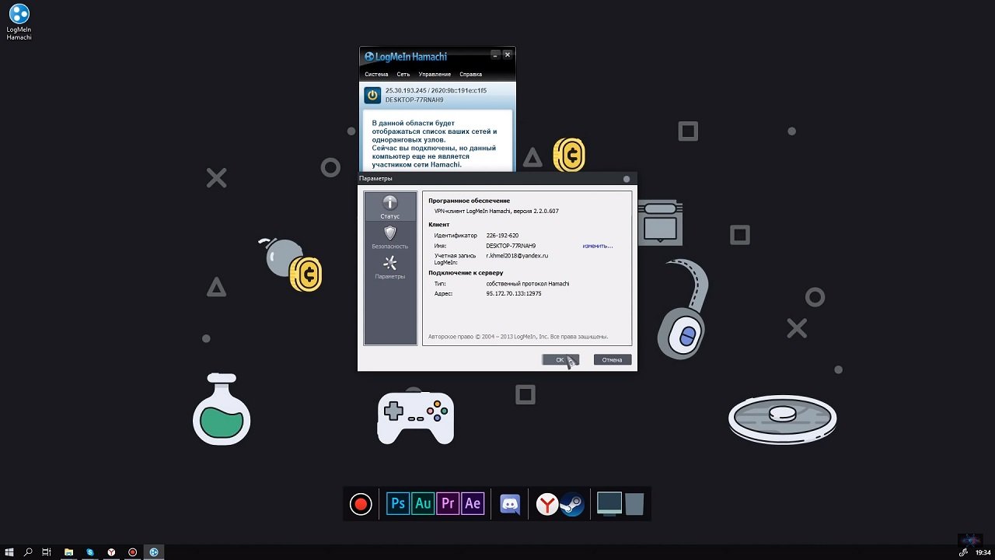This screenshot has height=560, width=995.
Task: Click the LogMeIn Hamachi desktop shortcut
Action: pos(19,22)
